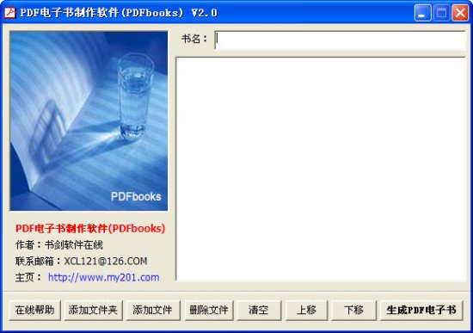Click the red PDF电子书制作软件 heading text
The image size is (473, 333).
click(90, 228)
